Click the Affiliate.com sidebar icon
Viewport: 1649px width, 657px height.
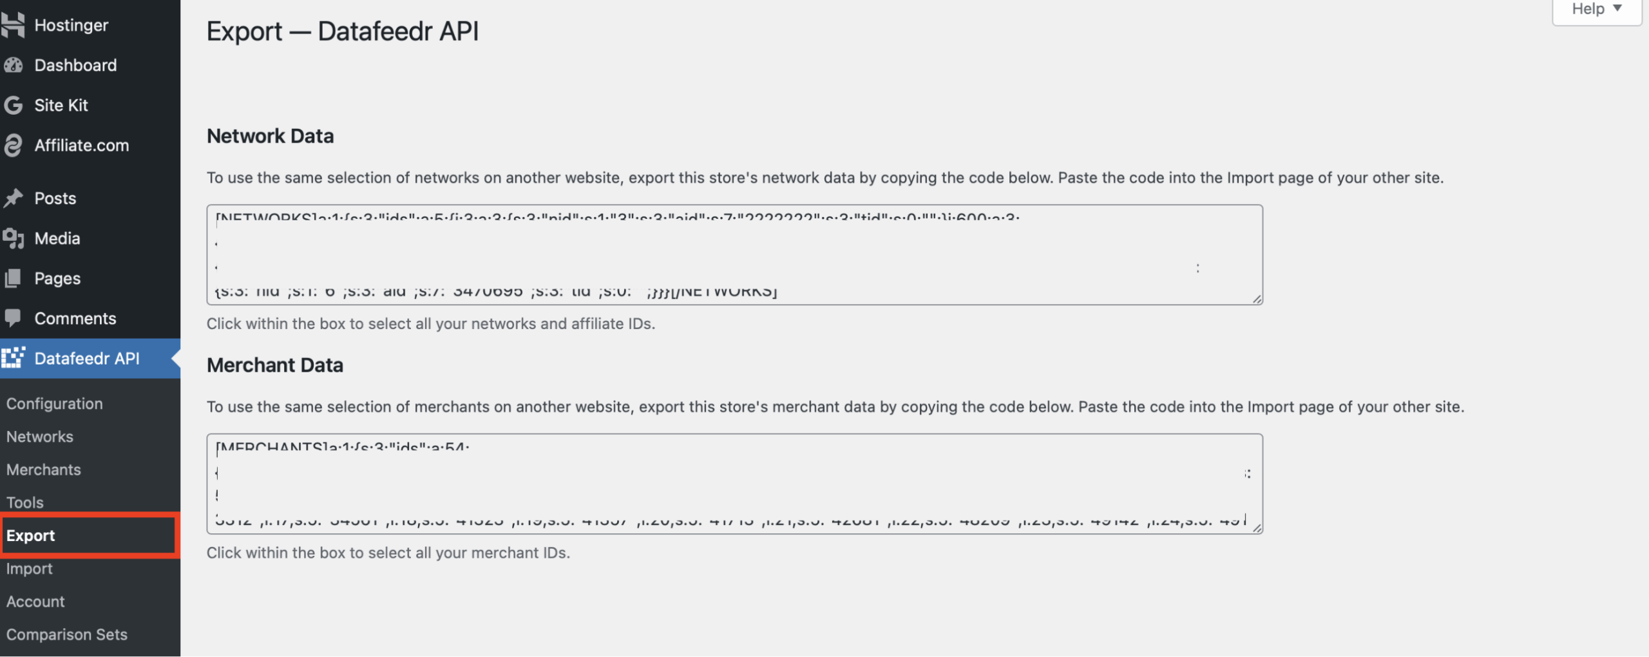tap(13, 146)
